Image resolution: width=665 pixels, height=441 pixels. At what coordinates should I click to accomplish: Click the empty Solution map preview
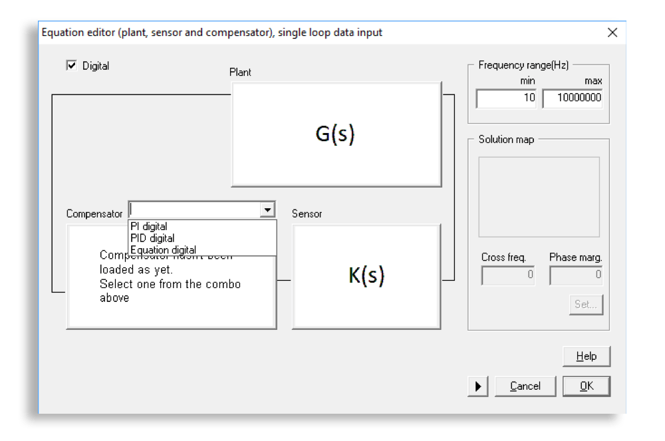(x=539, y=197)
